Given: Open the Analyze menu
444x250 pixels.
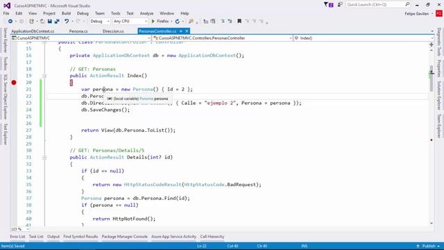Looking at the screenshot, I should [x=146, y=13].
